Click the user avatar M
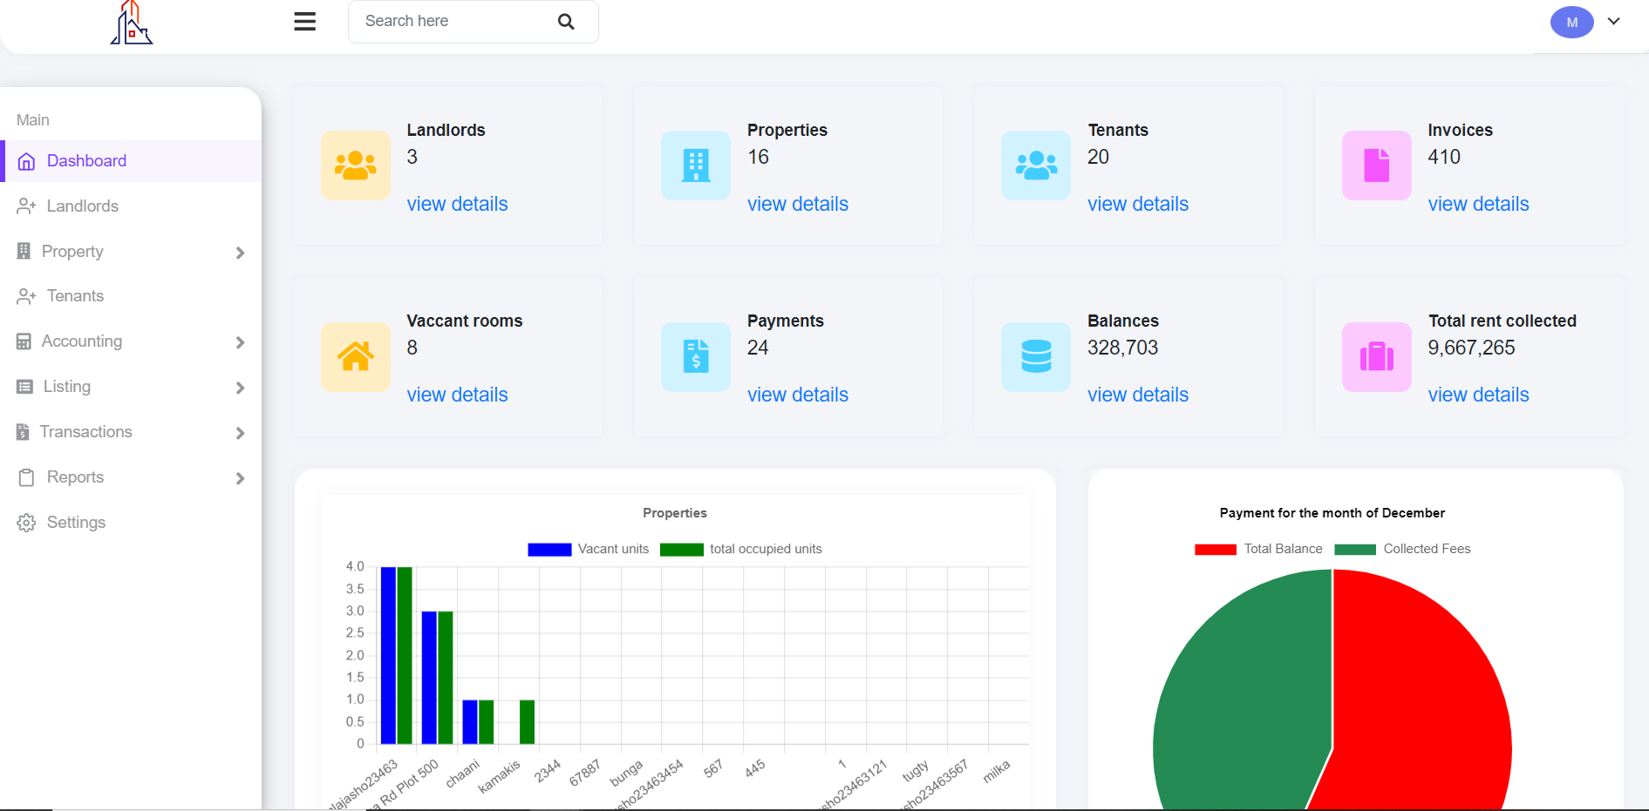The height and width of the screenshot is (811, 1649). pyautogui.click(x=1571, y=23)
